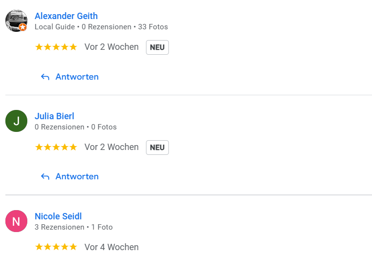Click Nicole Seidl's five-star rating

pyautogui.click(x=56, y=247)
